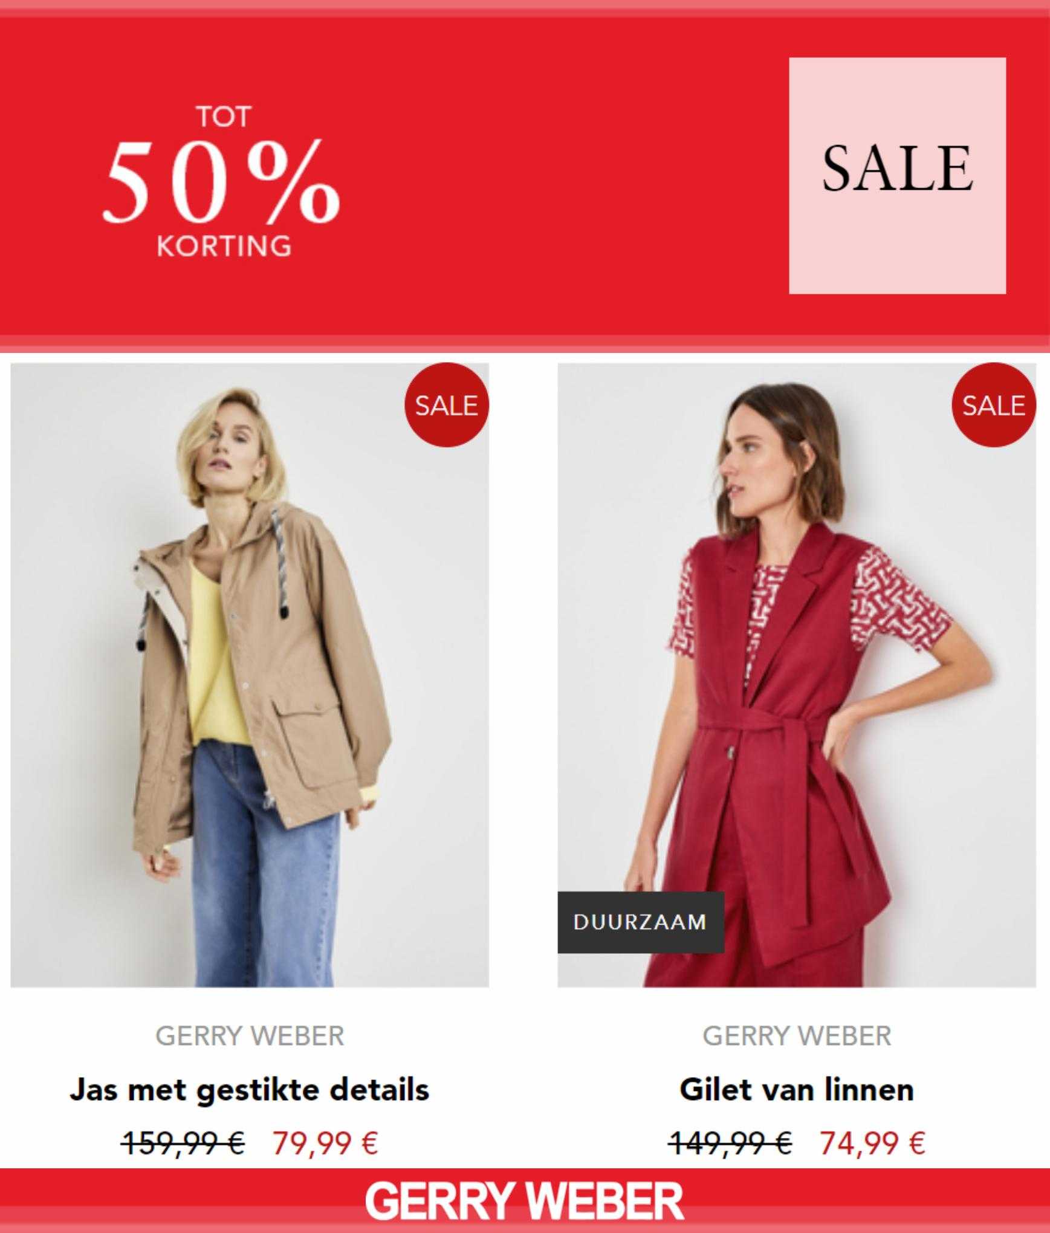Click the 'Tot 50% korting' banner text

point(222,181)
